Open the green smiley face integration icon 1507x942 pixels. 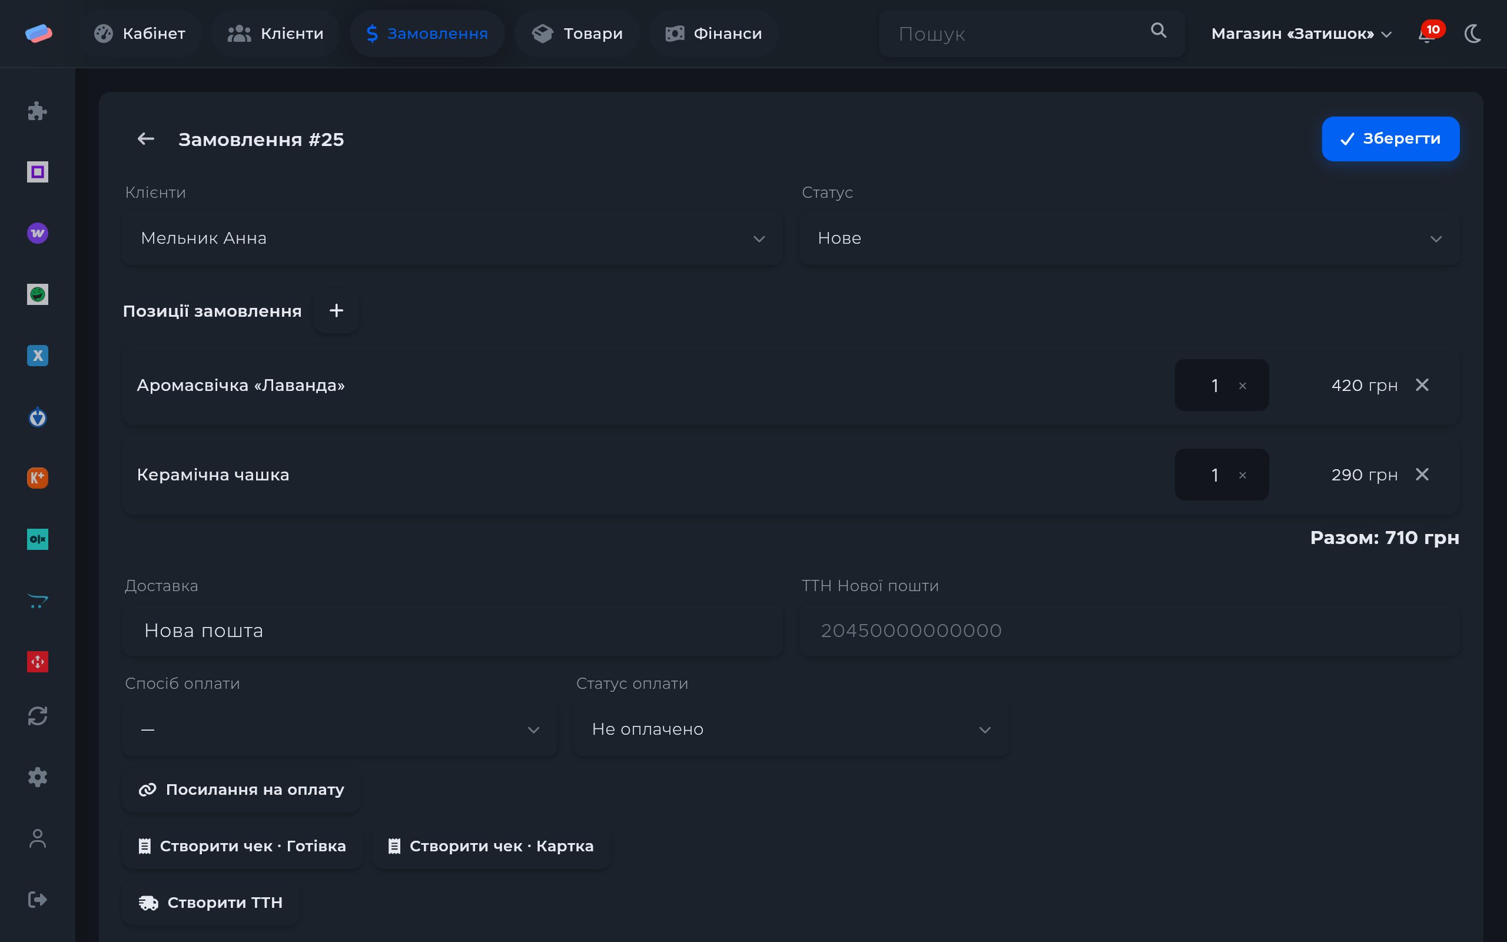click(37, 294)
